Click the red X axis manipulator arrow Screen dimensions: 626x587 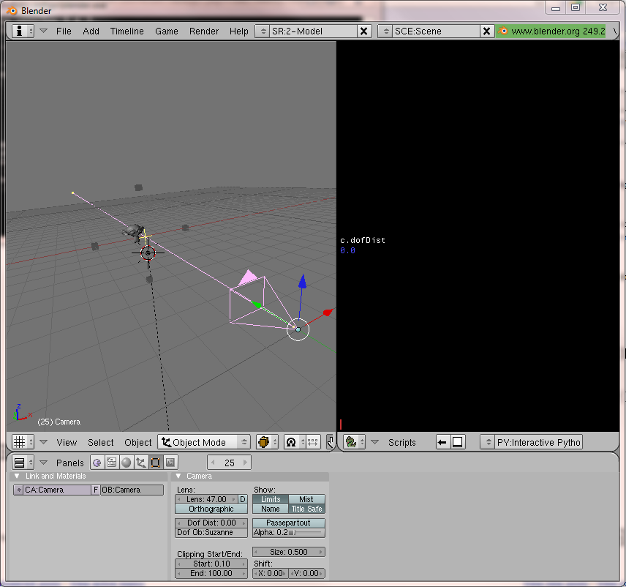(328, 312)
